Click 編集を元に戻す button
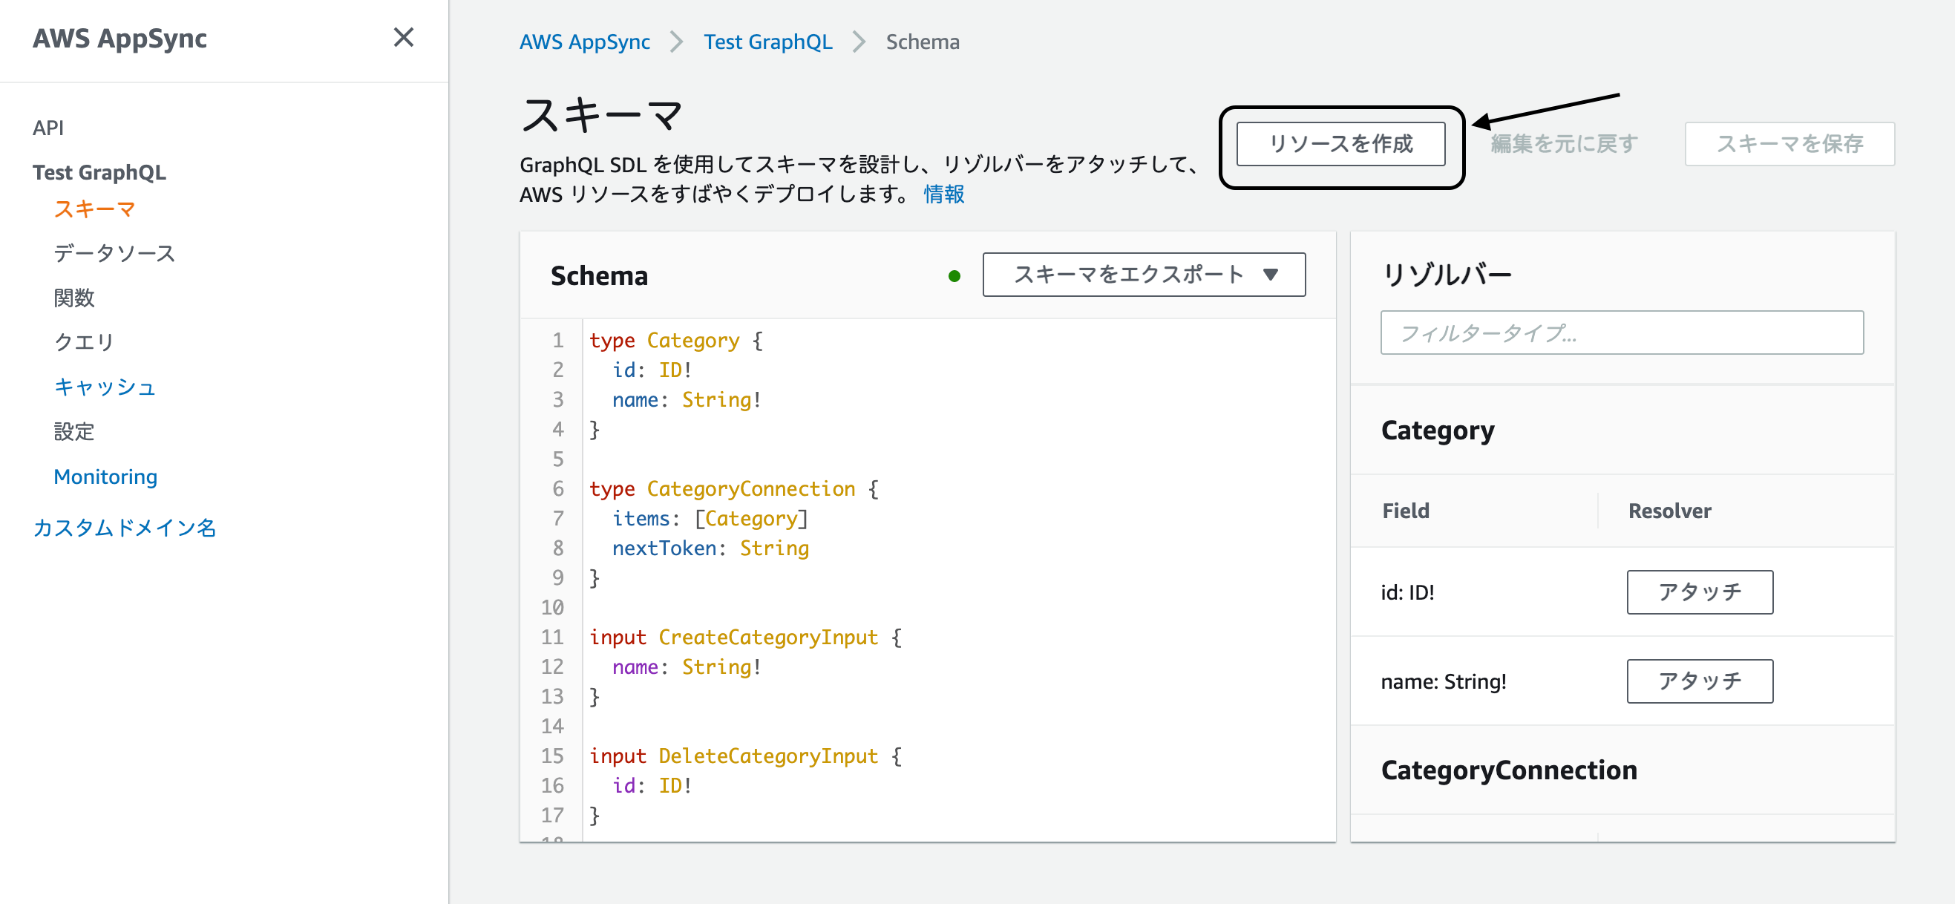 click(1563, 143)
